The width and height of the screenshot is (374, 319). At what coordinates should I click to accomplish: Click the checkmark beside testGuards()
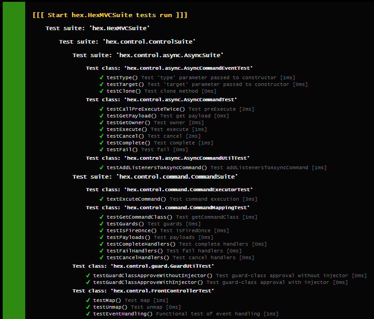101,224
